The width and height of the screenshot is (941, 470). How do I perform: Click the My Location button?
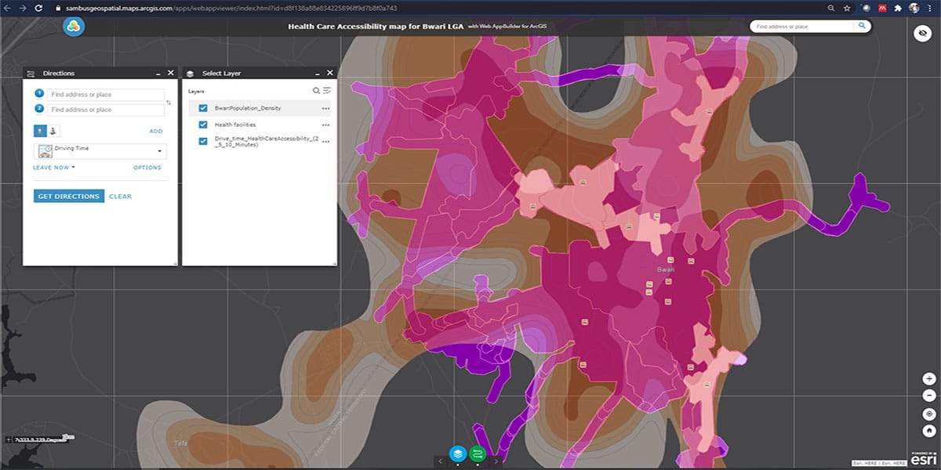pyautogui.click(x=929, y=414)
